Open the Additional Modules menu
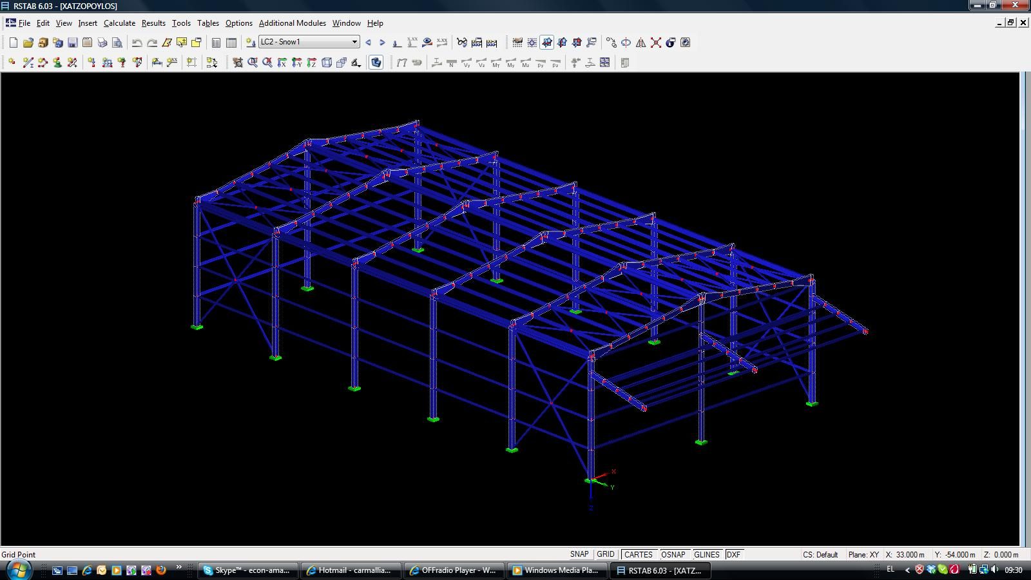 (x=293, y=23)
